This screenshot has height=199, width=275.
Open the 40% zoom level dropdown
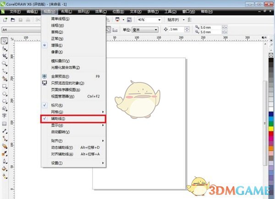tap(159, 20)
